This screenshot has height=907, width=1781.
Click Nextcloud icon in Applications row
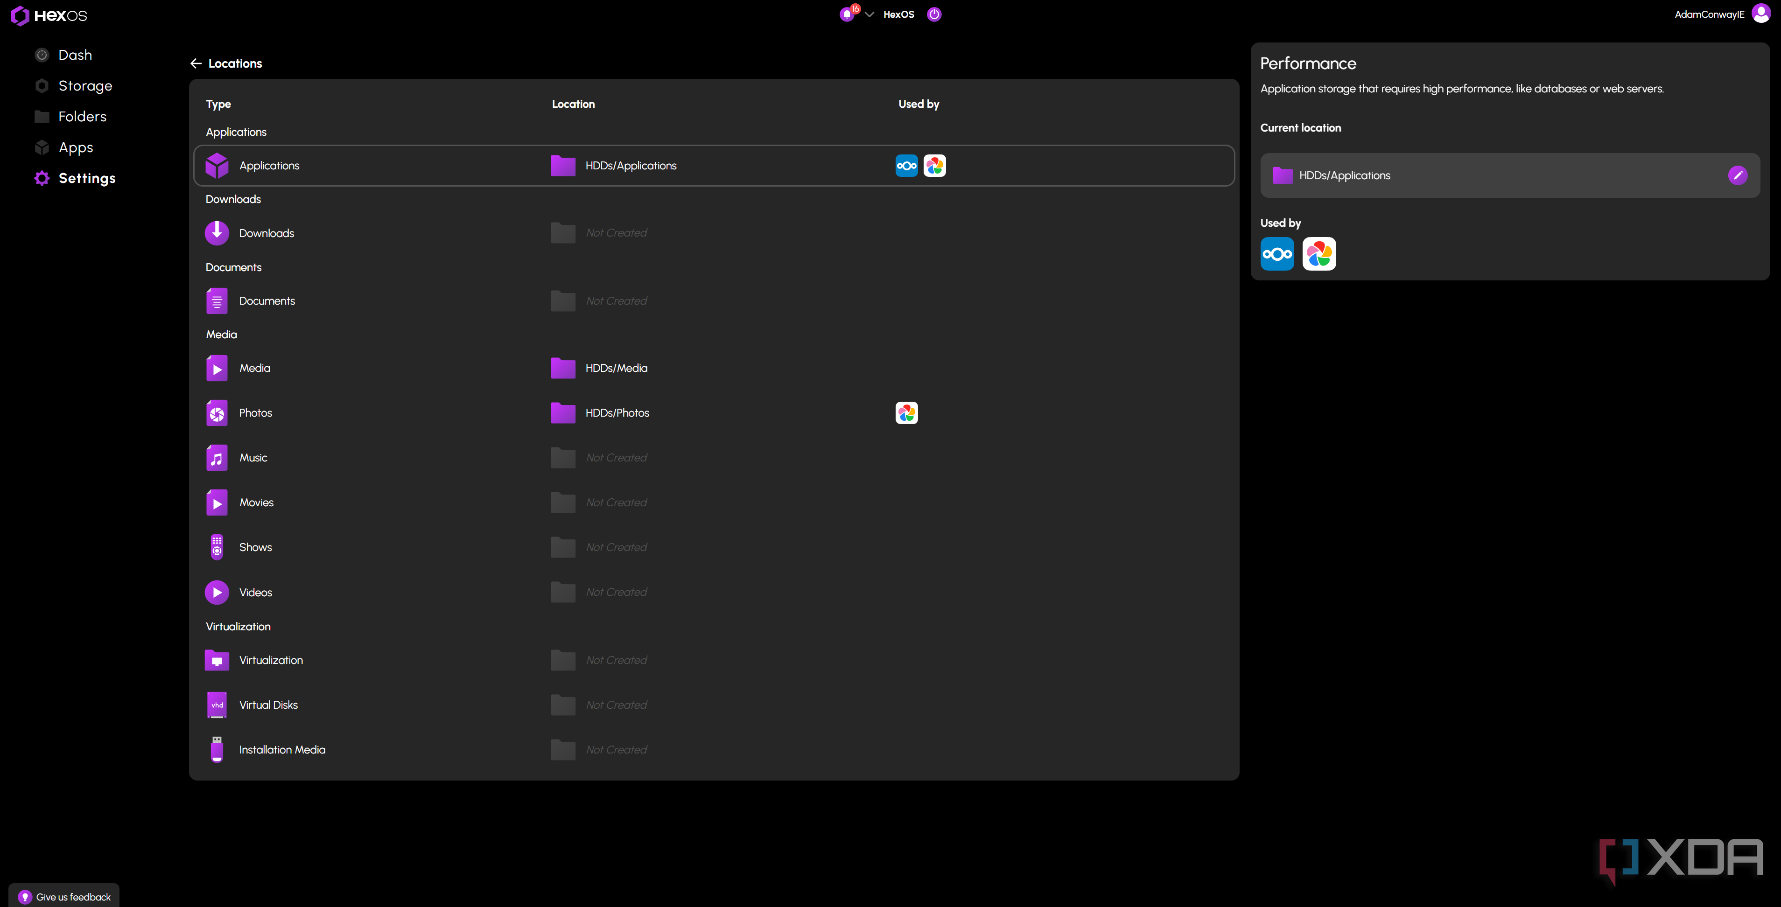tap(906, 166)
